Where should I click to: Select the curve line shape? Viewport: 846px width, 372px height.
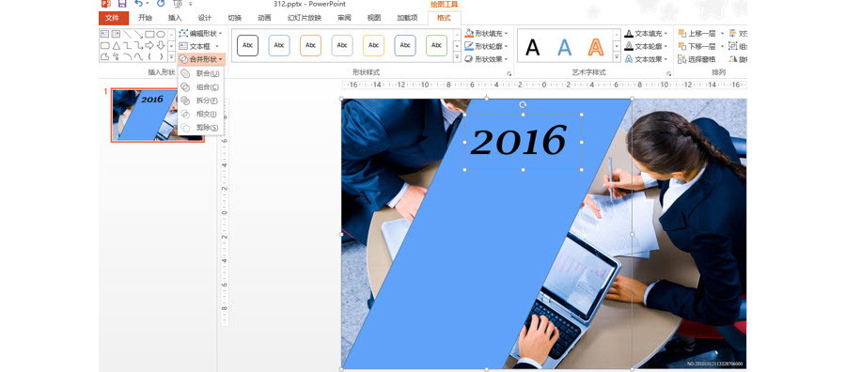click(139, 56)
